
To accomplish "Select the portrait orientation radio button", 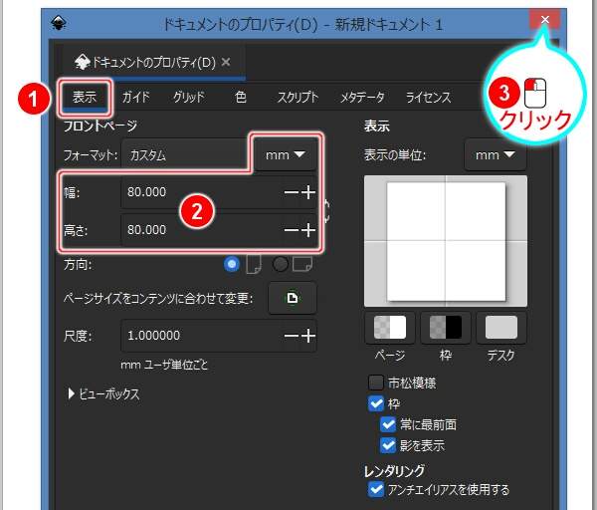I will tap(232, 264).
